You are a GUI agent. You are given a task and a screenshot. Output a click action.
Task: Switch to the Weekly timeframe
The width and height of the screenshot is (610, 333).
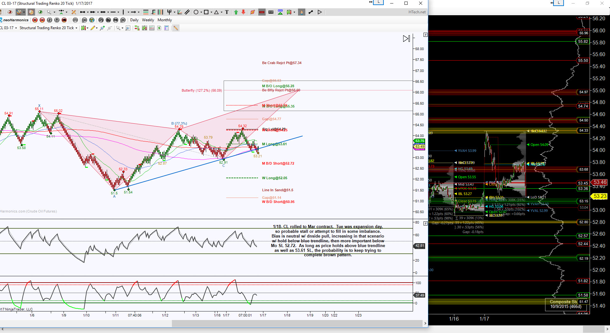148,20
